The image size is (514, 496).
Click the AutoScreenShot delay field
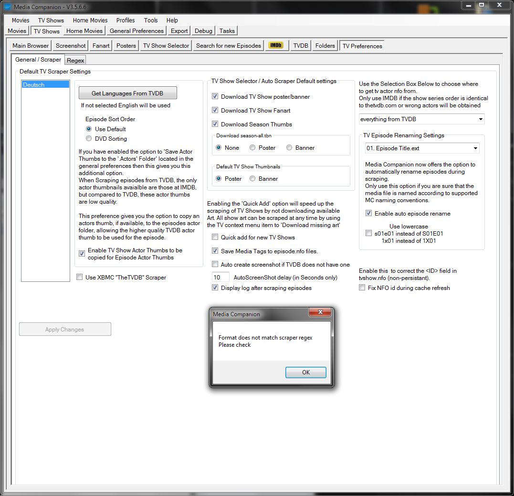tap(220, 277)
